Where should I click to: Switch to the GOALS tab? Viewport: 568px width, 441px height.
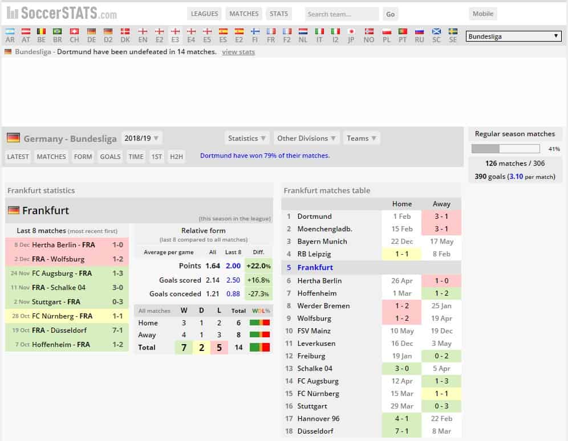coord(110,157)
